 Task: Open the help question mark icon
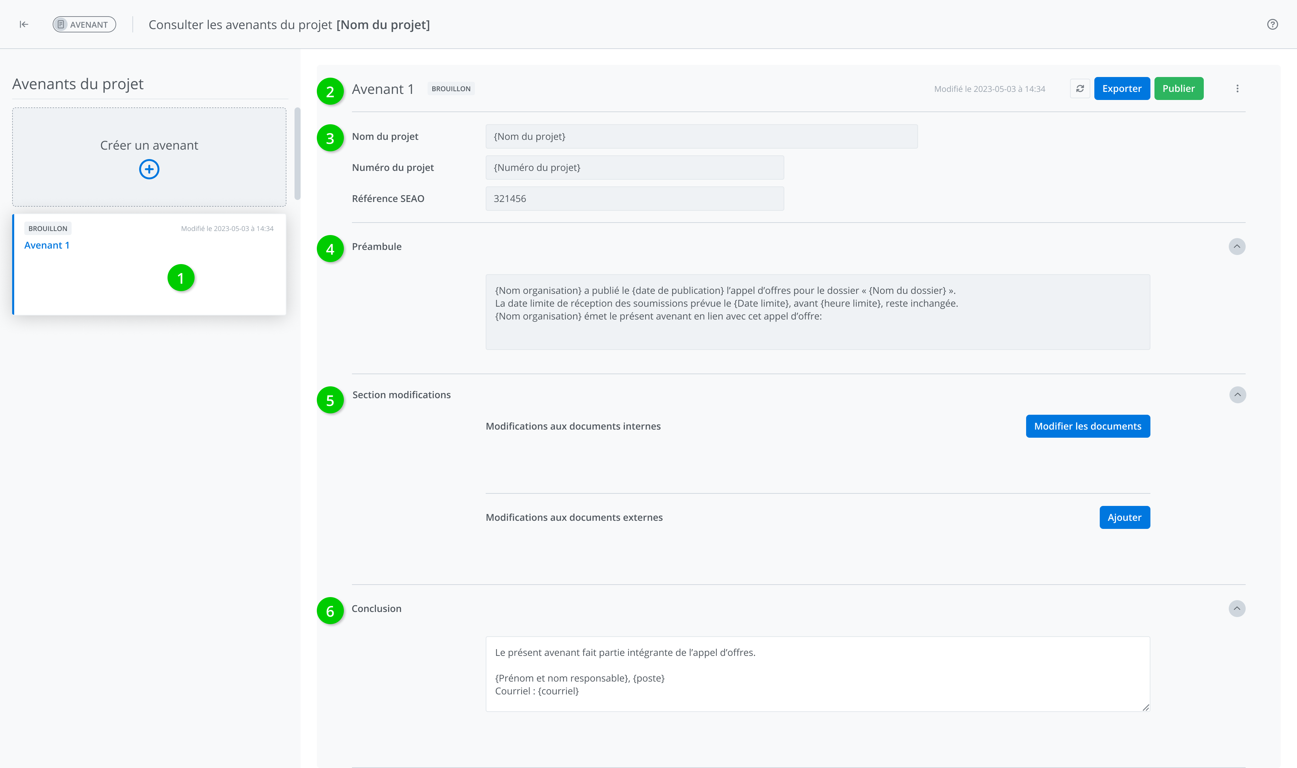[x=1272, y=24]
